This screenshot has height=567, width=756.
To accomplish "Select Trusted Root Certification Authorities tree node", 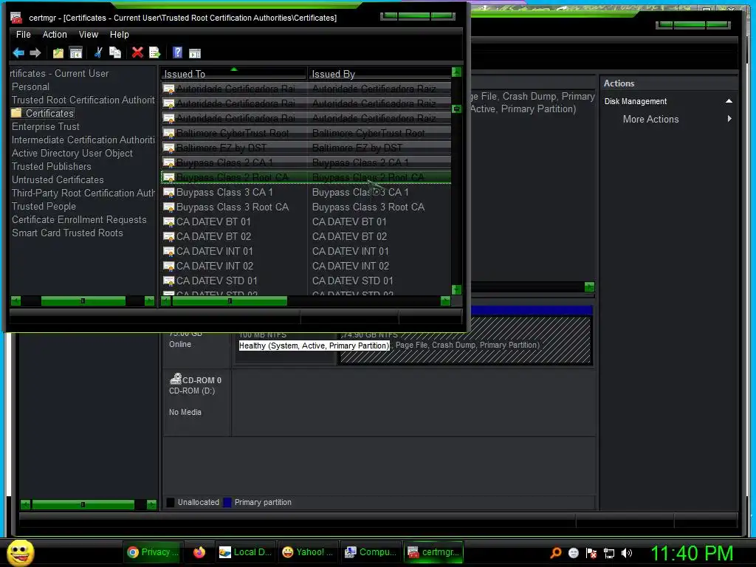I will click(83, 100).
